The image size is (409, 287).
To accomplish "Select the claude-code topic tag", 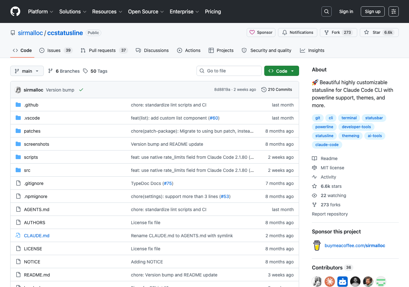I will [x=327, y=145].
